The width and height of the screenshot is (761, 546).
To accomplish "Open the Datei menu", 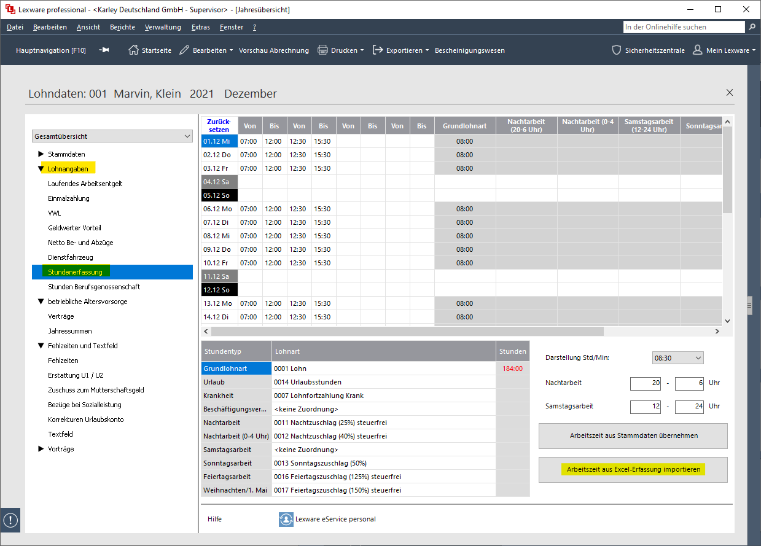I will pos(15,27).
